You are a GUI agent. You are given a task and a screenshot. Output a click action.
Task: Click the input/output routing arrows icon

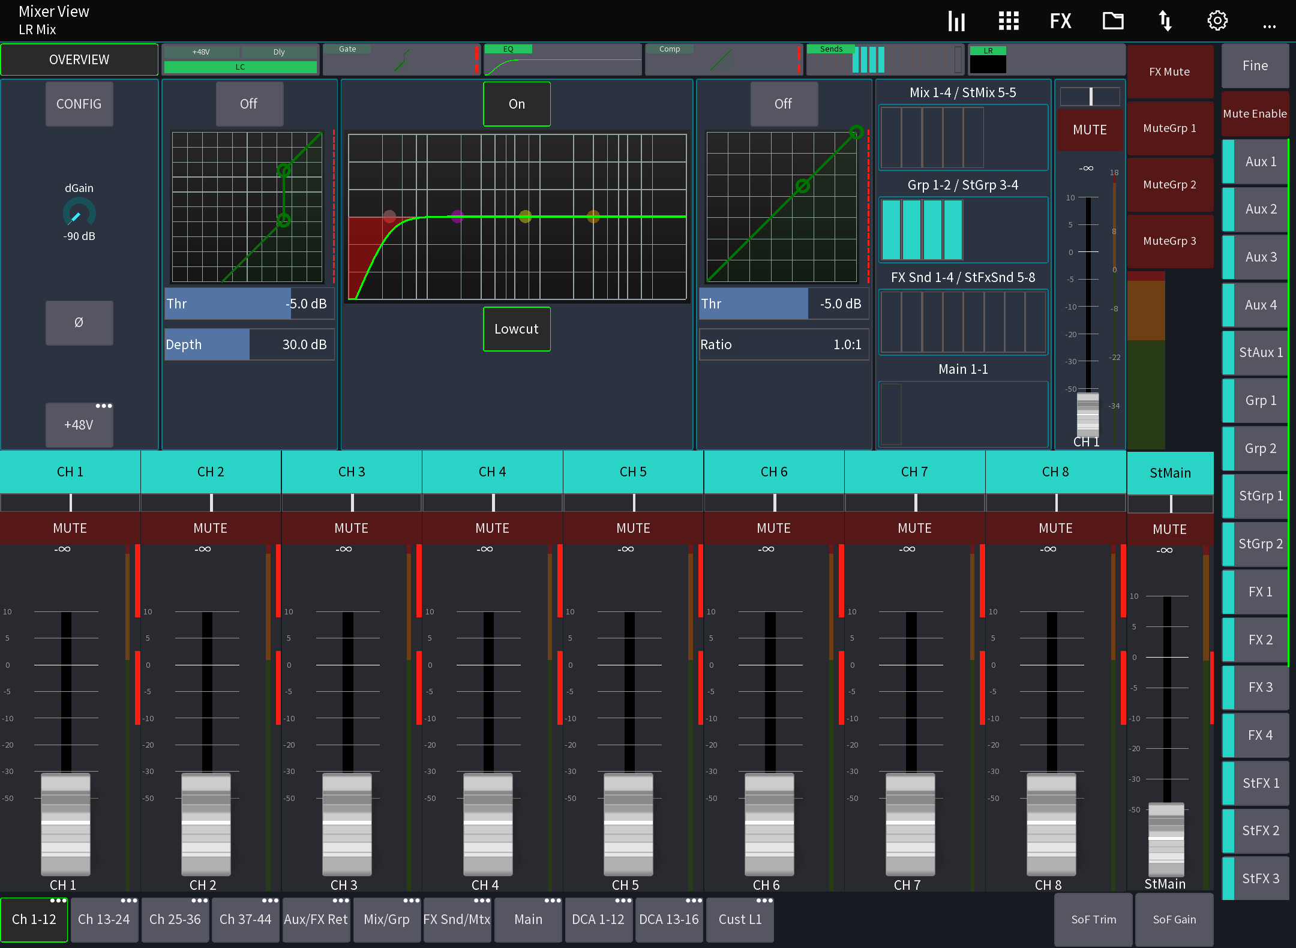coord(1165,20)
